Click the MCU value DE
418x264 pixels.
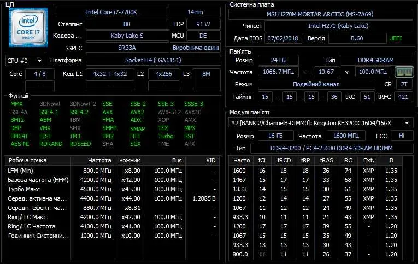tap(203, 36)
